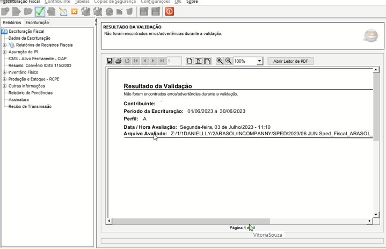The image size is (386, 249).
Task: Click the scroll left arrow of report
Action: point(109,221)
